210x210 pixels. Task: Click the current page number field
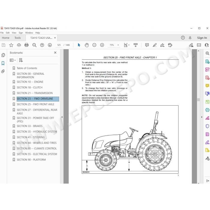click(x=59, y=45)
